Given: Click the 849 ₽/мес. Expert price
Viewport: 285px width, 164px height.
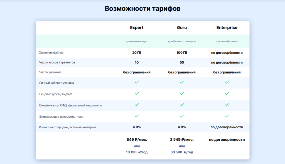Looking at the screenshot, I should tap(137, 139).
